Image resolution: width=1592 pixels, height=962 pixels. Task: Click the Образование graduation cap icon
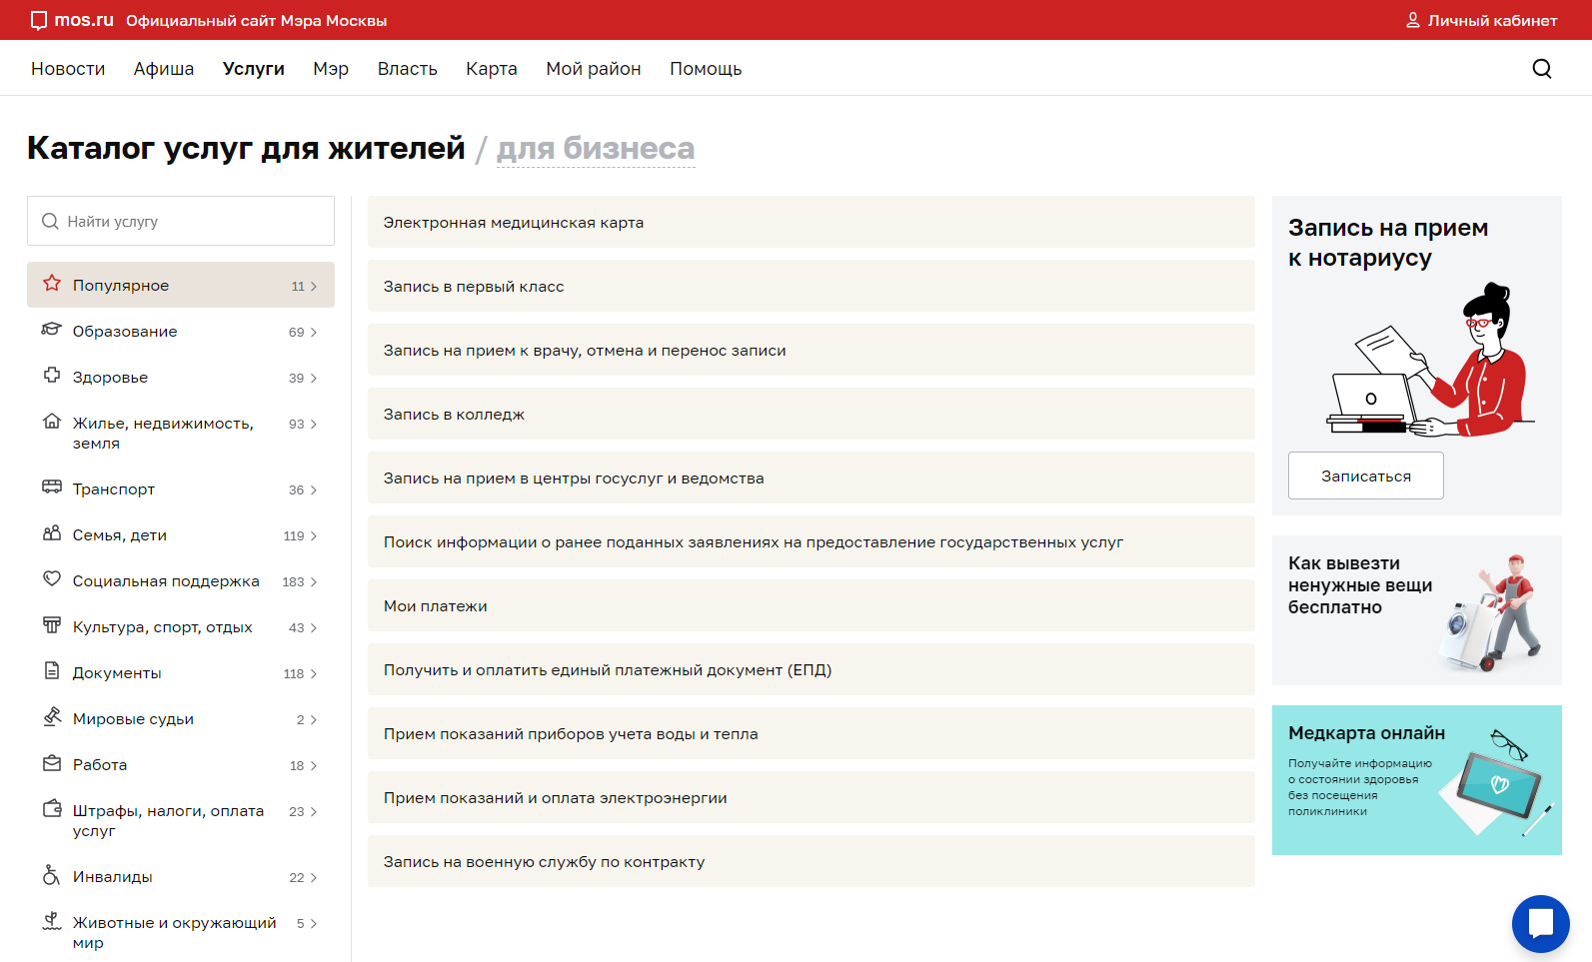[x=51, y=329]
